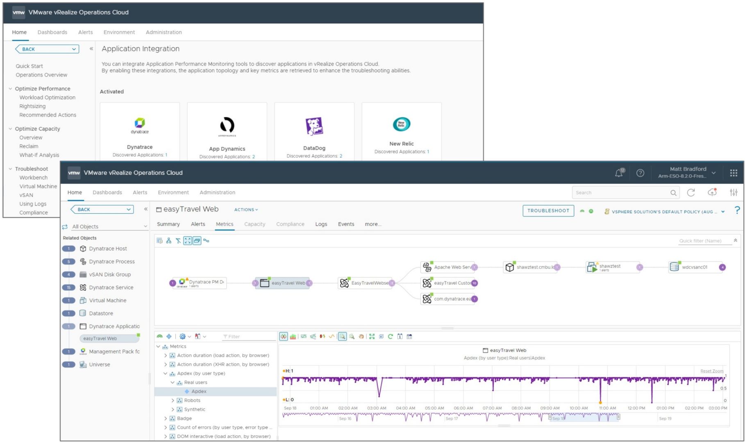Click the TROUBLESHOOT button
The height and width of the screenshot is (443, 745).
[548, 211]
